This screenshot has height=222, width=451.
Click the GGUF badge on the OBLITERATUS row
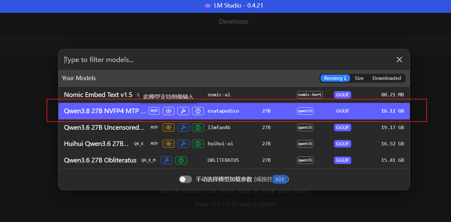pos(342,160)
